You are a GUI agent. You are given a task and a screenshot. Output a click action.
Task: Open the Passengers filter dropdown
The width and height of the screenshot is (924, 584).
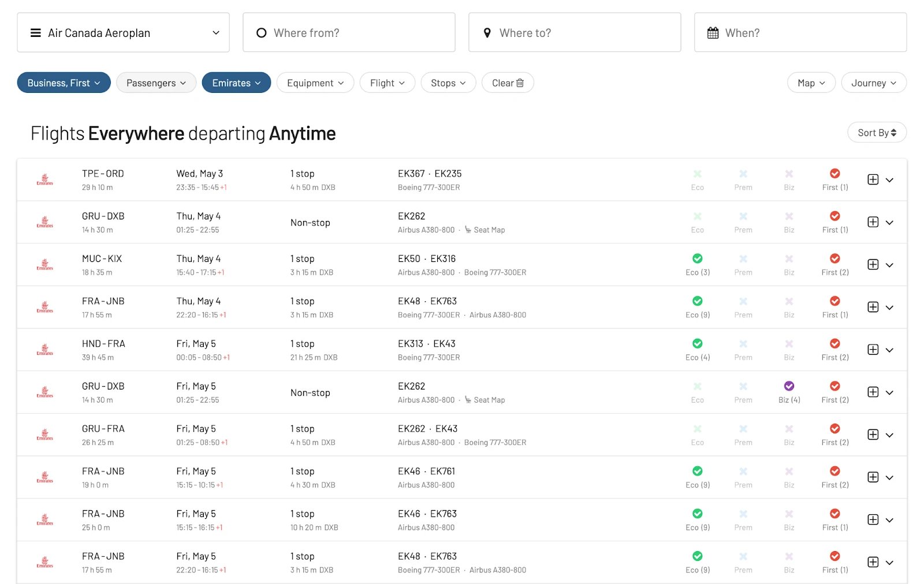click(x=156, y=83)
